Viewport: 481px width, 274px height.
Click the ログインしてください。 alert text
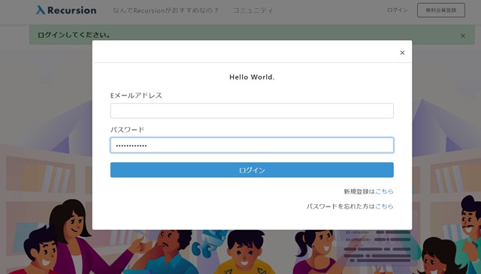74,35
